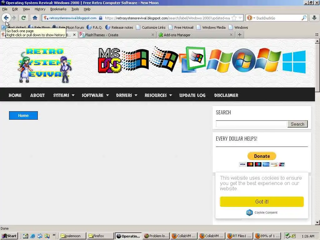Switch to the 89% of 1 download window

click(x=267, y=236)
